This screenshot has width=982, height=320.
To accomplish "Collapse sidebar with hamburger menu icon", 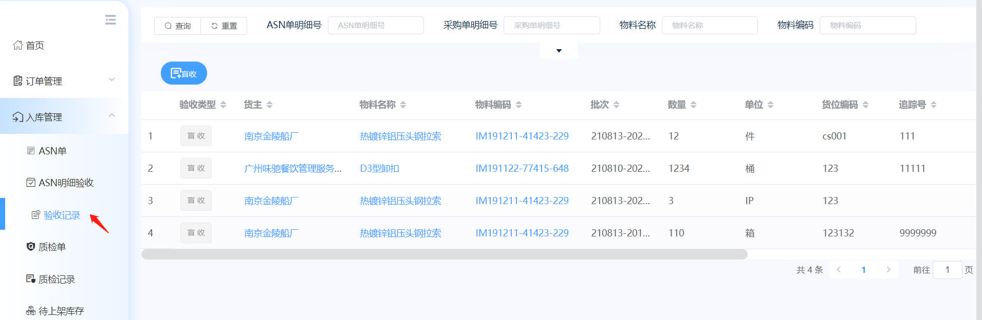I will click(110, 20).
